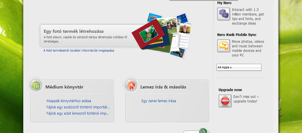Click the My Nero heading

(x=224, y=3)
